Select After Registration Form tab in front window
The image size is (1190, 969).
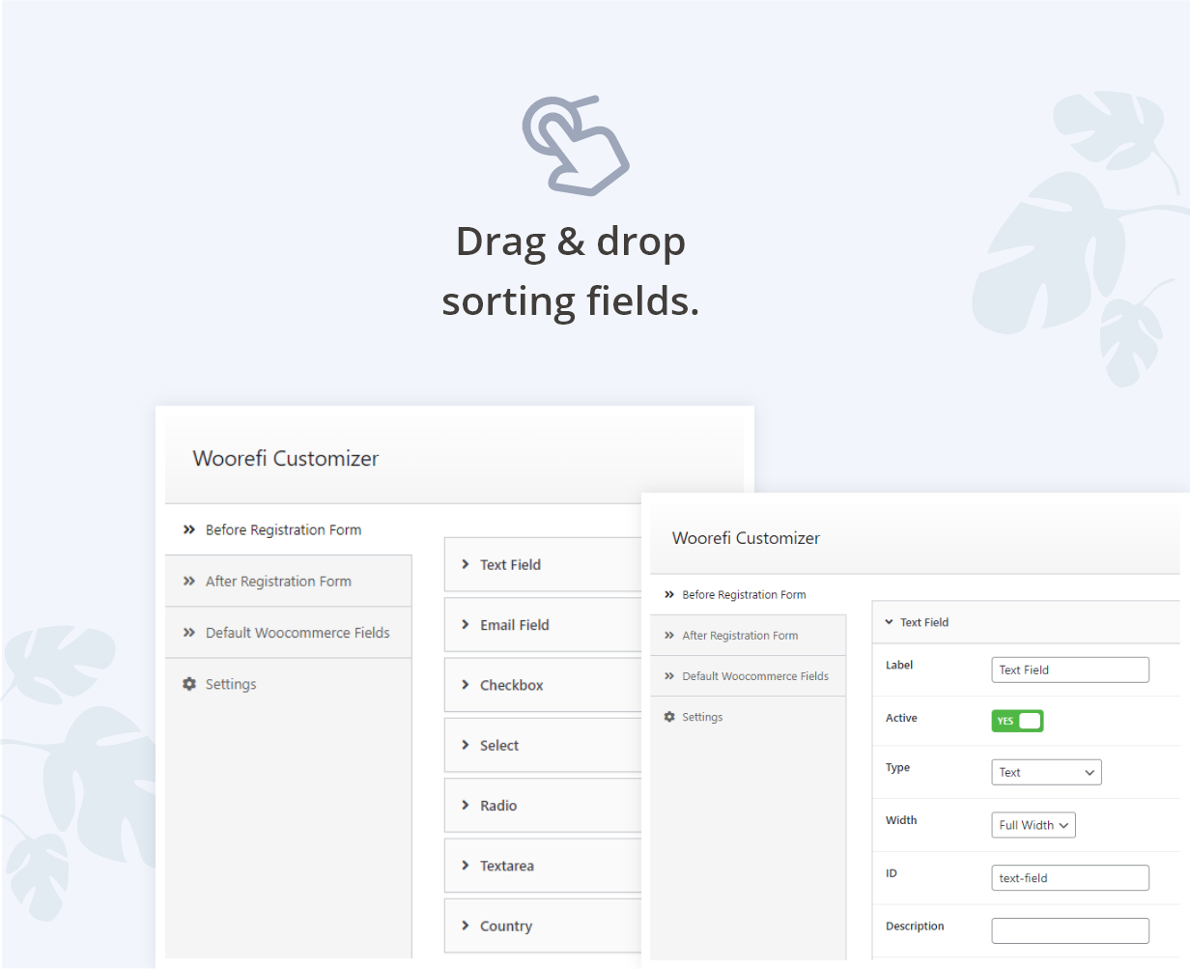[x=749, y=635]
